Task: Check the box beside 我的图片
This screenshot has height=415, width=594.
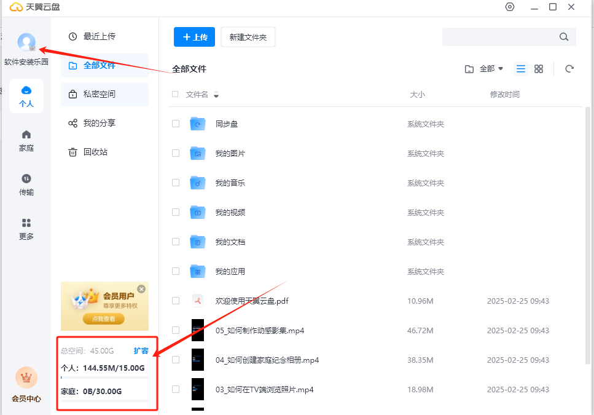Action: point(176,153)
